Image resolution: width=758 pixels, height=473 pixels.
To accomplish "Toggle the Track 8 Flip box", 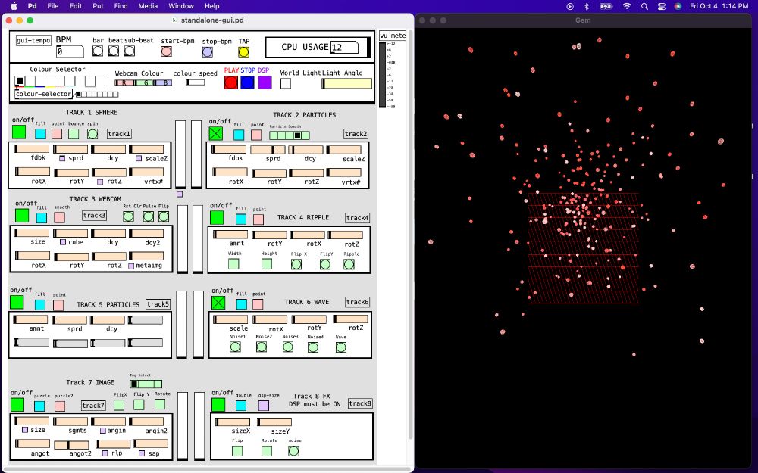I will coord(237,451).
